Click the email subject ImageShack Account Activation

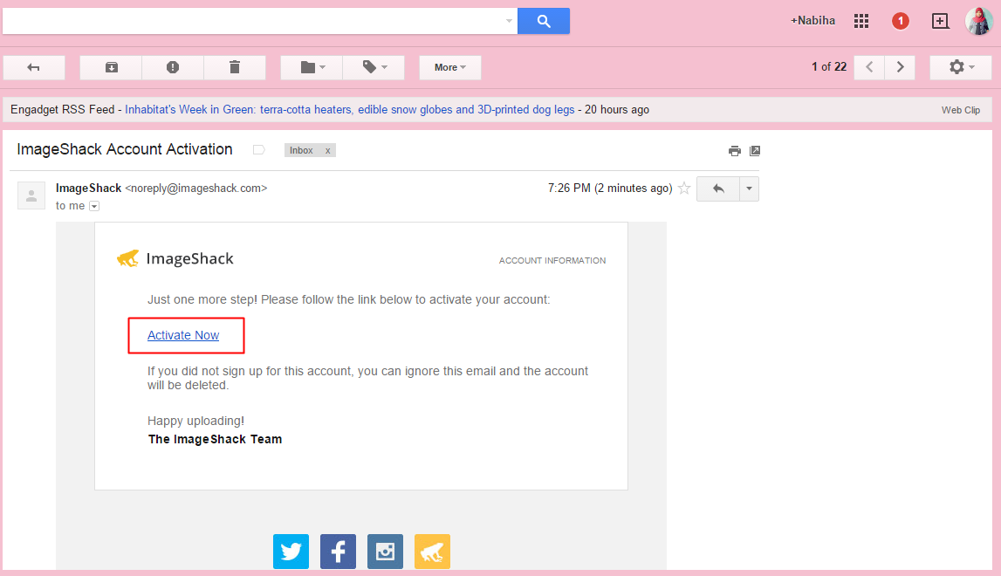pos(125,149)
